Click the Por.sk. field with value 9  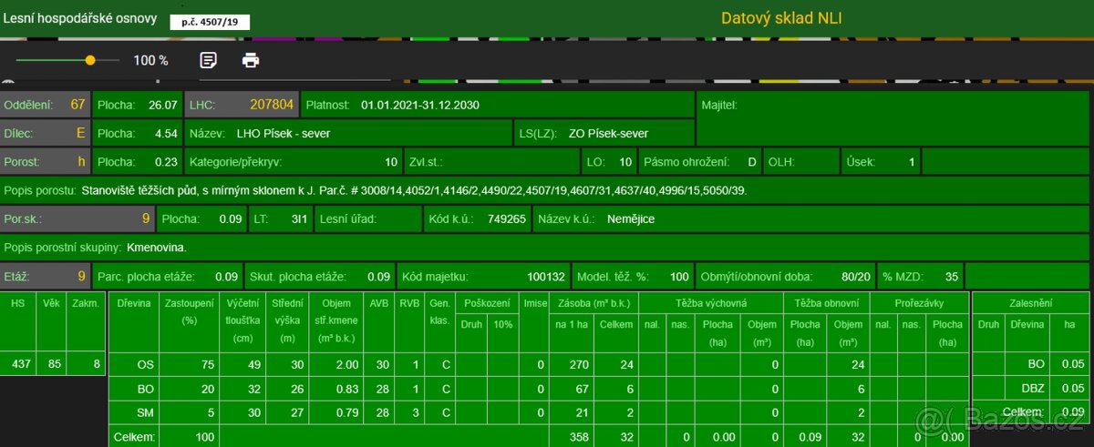tap(77, 219)
